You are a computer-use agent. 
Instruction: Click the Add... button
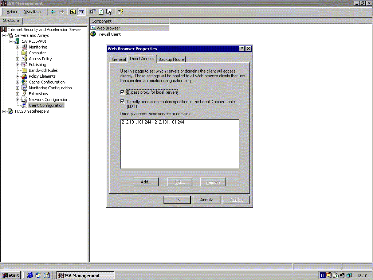[146, 182]
